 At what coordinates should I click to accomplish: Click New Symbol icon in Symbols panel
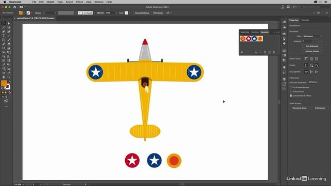(269, 52)
